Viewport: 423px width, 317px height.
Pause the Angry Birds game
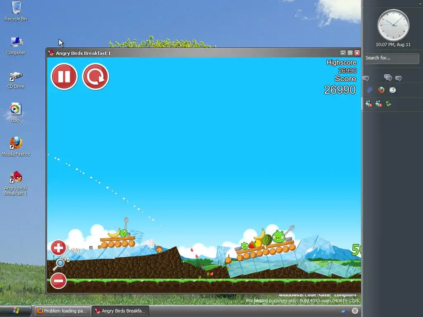[x=64, y=76]
